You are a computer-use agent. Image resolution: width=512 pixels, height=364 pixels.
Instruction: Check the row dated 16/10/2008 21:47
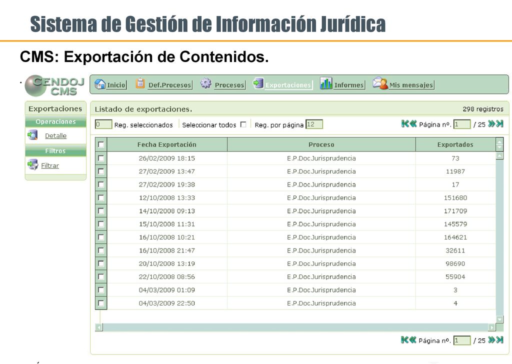tap(101, 250)
